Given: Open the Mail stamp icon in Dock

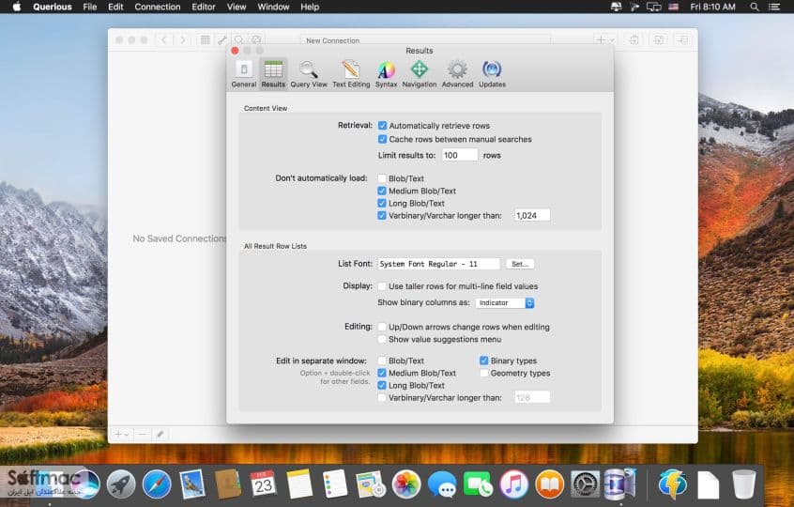Looking at the screenshot, I should tap(191, 484).
